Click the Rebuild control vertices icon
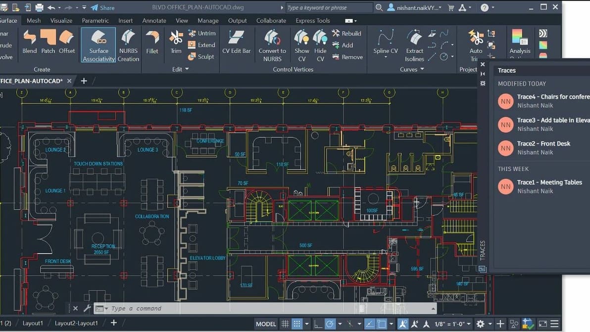The width and height of the screenshot is (590, 332). pos(337,33)
